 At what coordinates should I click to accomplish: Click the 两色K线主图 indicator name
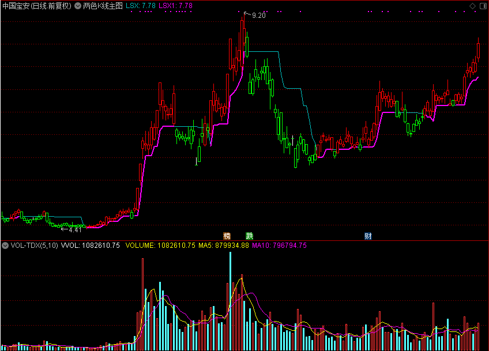[103, 6]
